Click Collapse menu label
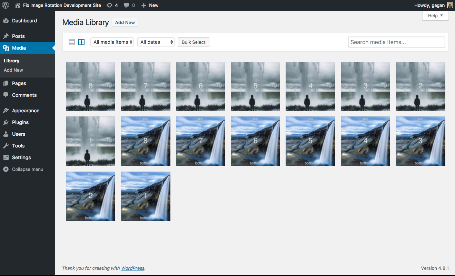The height and width of the screenshot is (276, 455). tap(28, 169)
